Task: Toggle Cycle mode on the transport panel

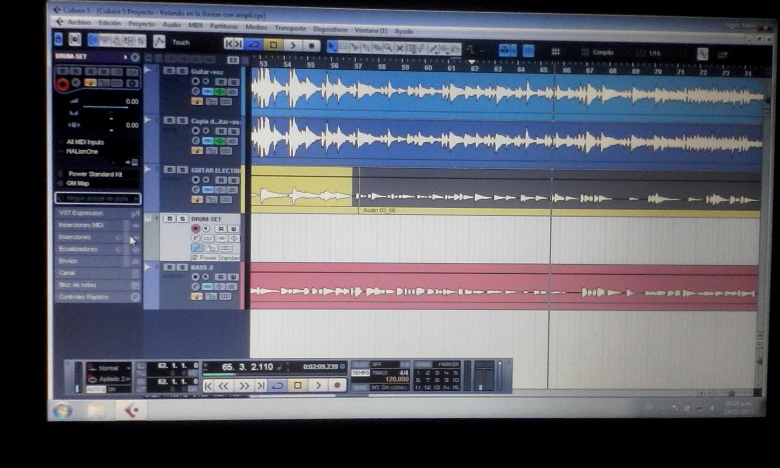Action: coord(277,386)
